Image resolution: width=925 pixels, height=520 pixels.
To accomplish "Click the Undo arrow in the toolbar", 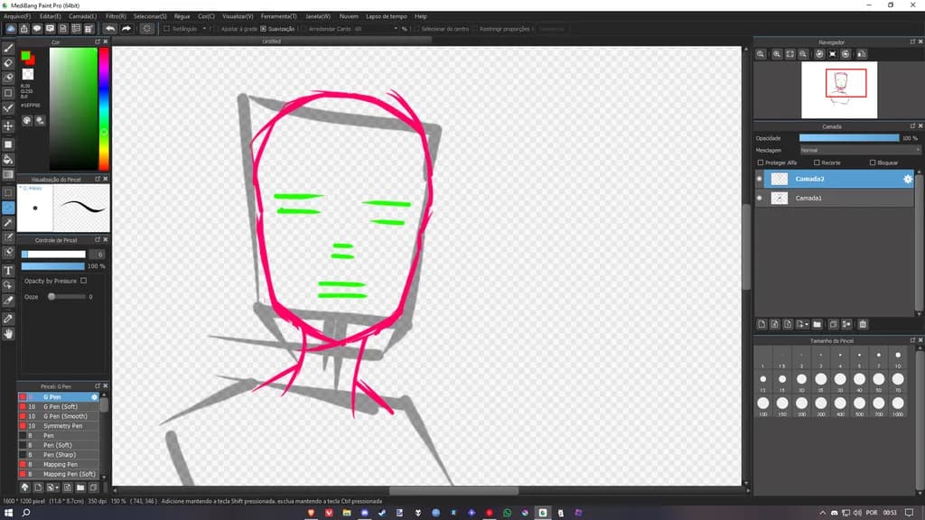I will pyautogui.click(x=110, y=28).
